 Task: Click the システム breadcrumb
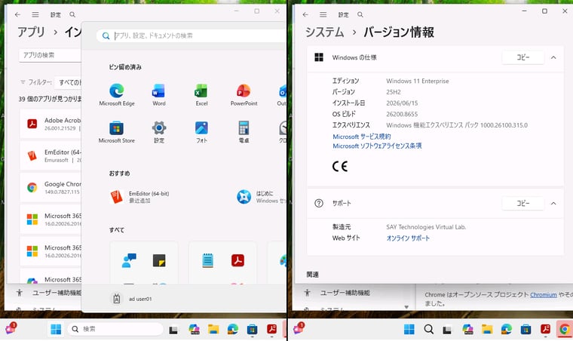[324, 32]
